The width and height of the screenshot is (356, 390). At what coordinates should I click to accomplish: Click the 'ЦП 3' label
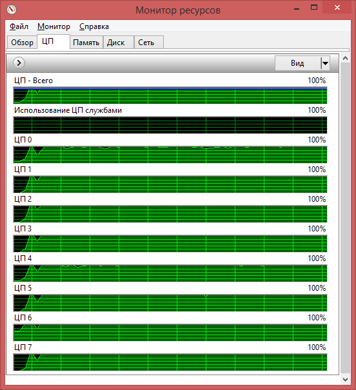point(23,229)
